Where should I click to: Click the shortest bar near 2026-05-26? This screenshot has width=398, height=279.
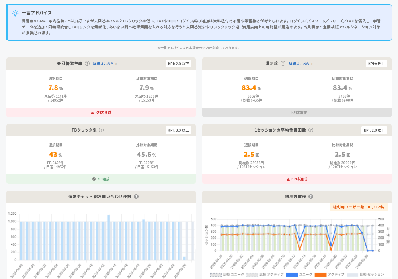coord(185,258)
